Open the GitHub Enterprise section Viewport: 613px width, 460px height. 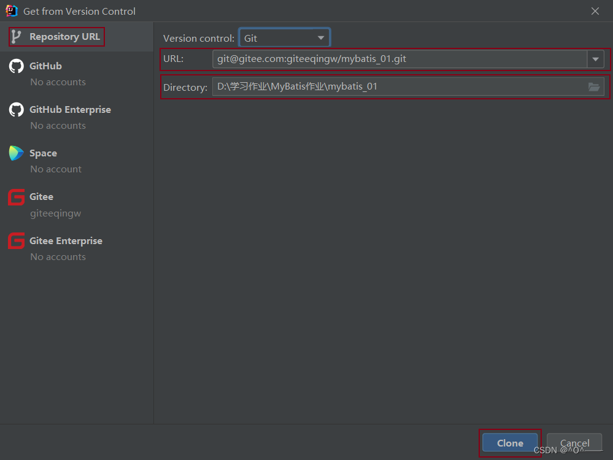pos(70,110)
